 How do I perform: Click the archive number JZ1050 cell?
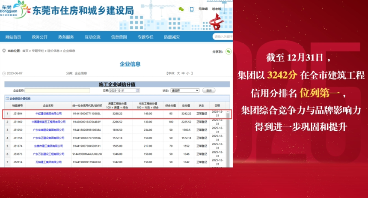18,130
